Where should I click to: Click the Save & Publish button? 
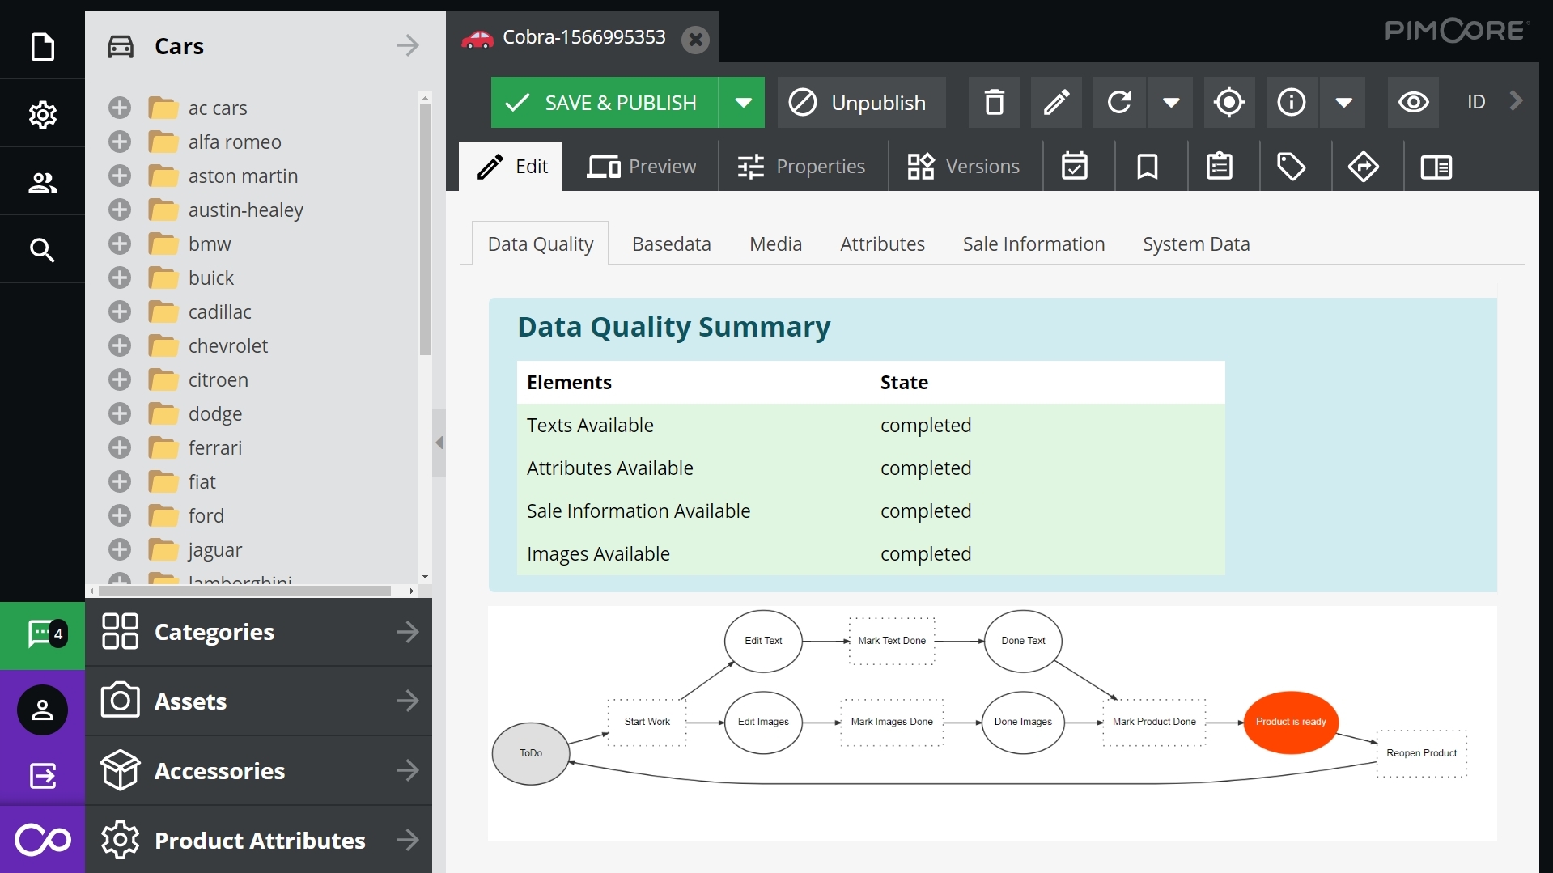[604, 103]
